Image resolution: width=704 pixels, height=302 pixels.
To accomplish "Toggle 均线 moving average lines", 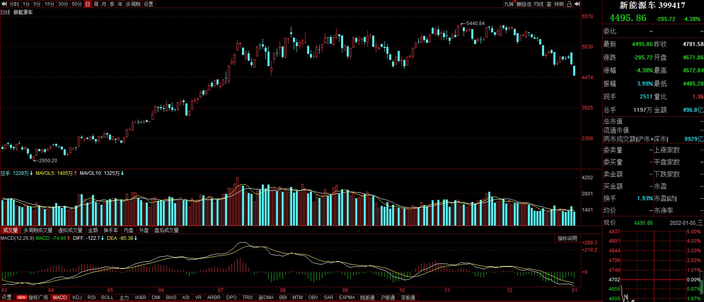I will (539, 4).
